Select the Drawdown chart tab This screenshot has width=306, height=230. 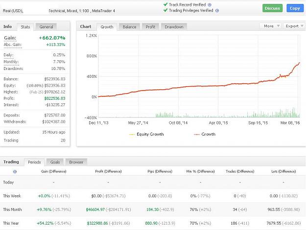(x=174, y=27)
